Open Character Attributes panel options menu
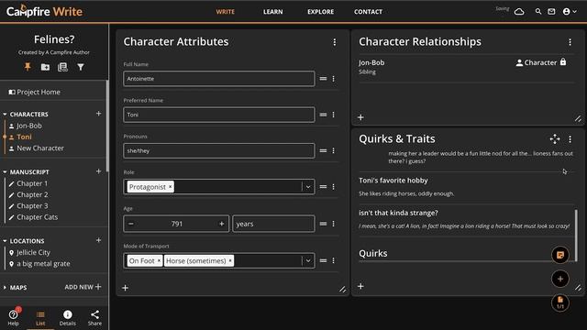 [x=334, y=42]
